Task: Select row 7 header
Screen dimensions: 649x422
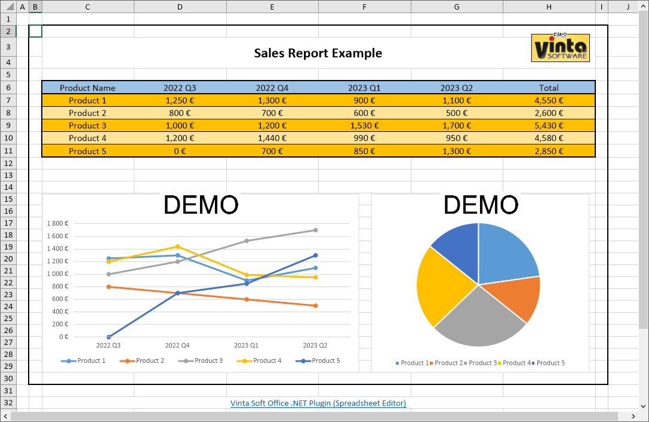Action: tap(8, 100)
